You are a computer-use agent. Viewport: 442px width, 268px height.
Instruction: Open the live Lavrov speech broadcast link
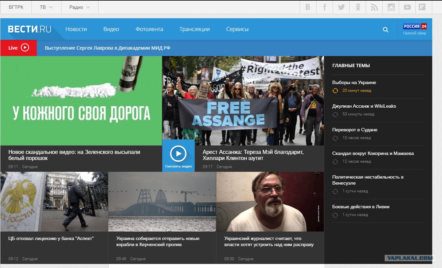[107, 48]
